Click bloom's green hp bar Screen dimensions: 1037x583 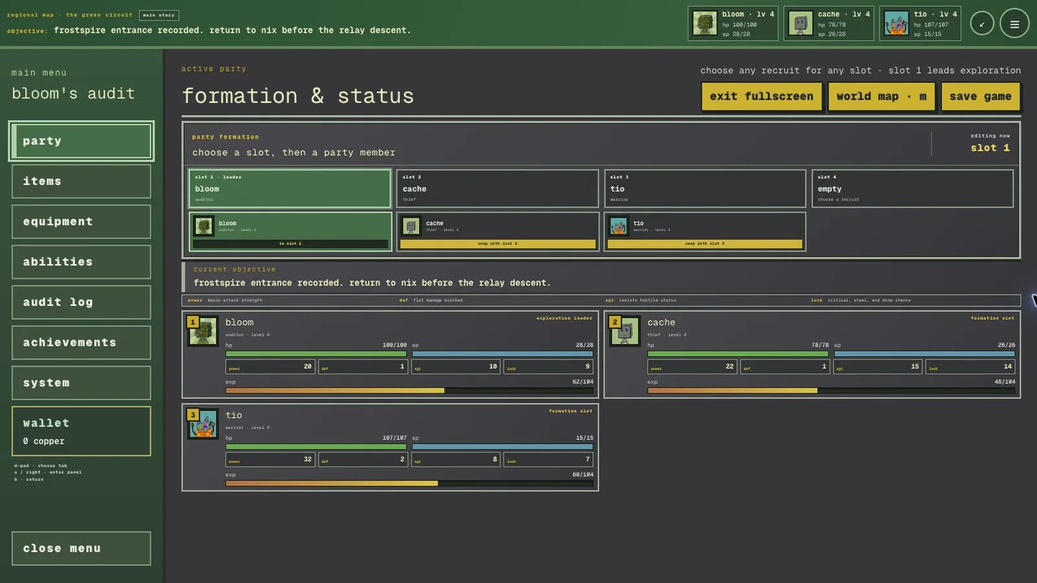pyautogui.click(x=316, y=354)
